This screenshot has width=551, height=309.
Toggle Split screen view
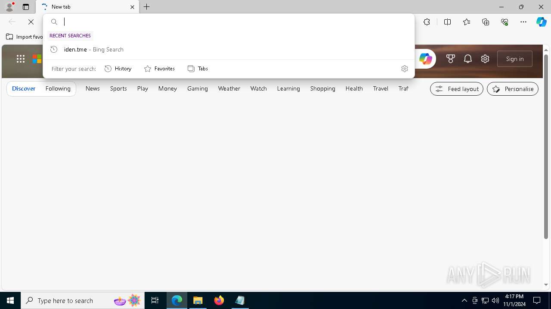pos(447,22)
